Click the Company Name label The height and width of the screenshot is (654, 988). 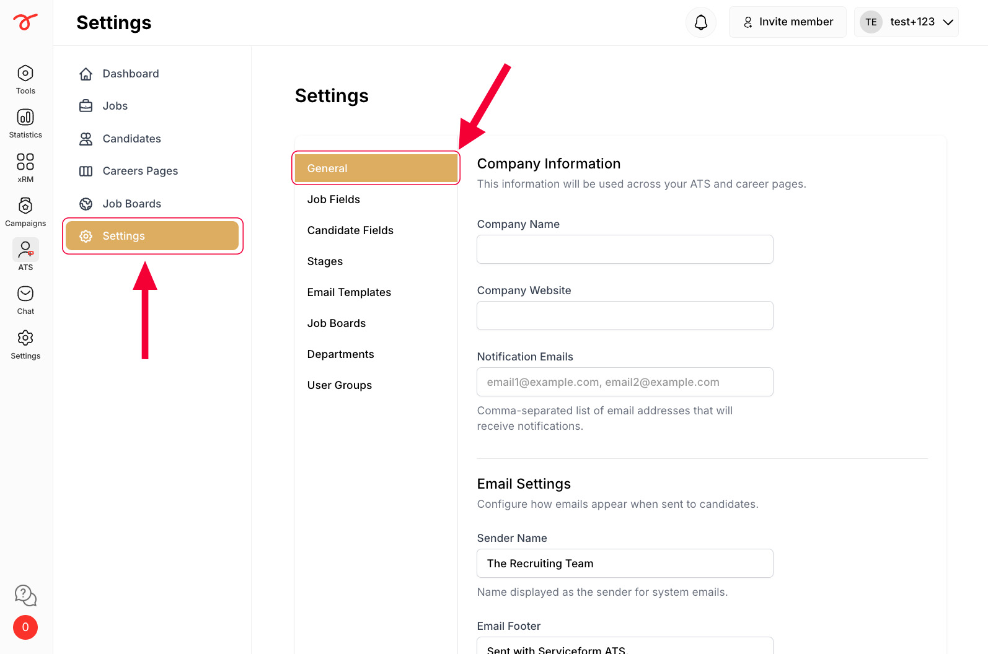[x=518, y=224]
